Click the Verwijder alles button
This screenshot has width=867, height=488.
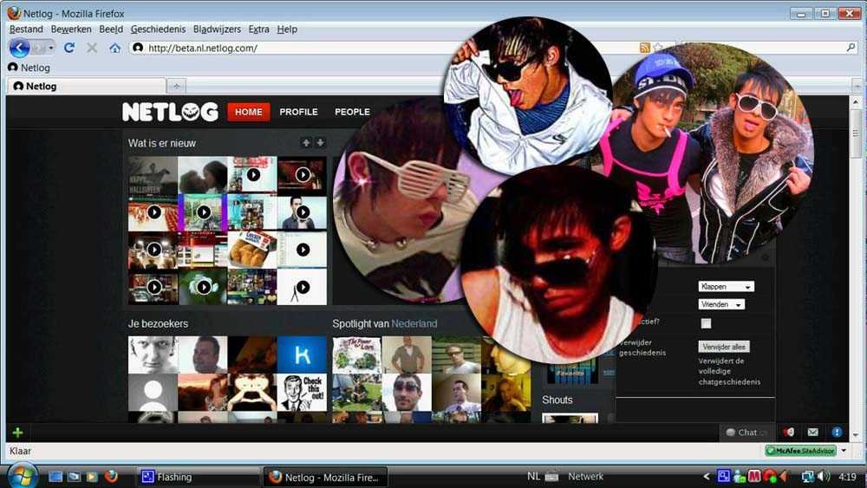click(x=724, y=347)
